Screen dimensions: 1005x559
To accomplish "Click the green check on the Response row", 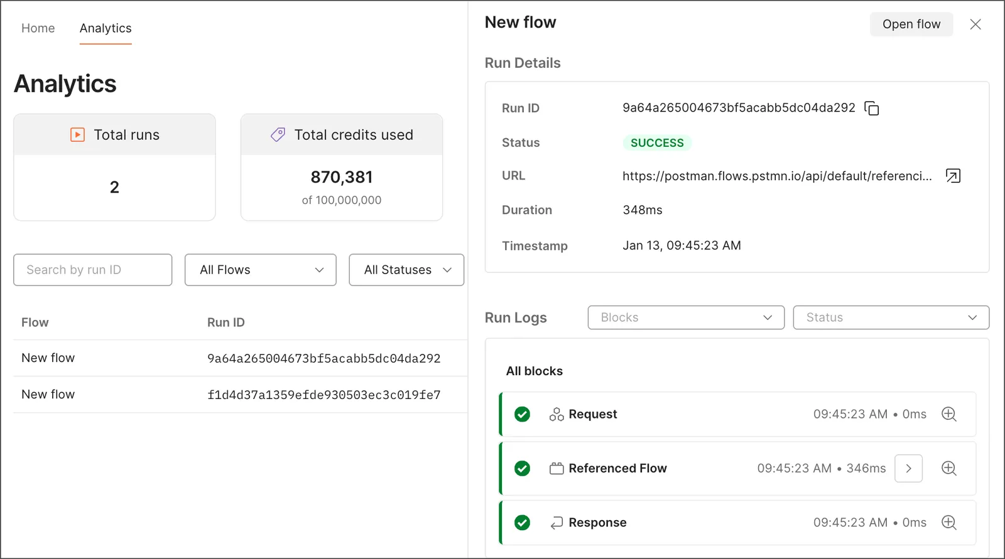I will [522, 523].
